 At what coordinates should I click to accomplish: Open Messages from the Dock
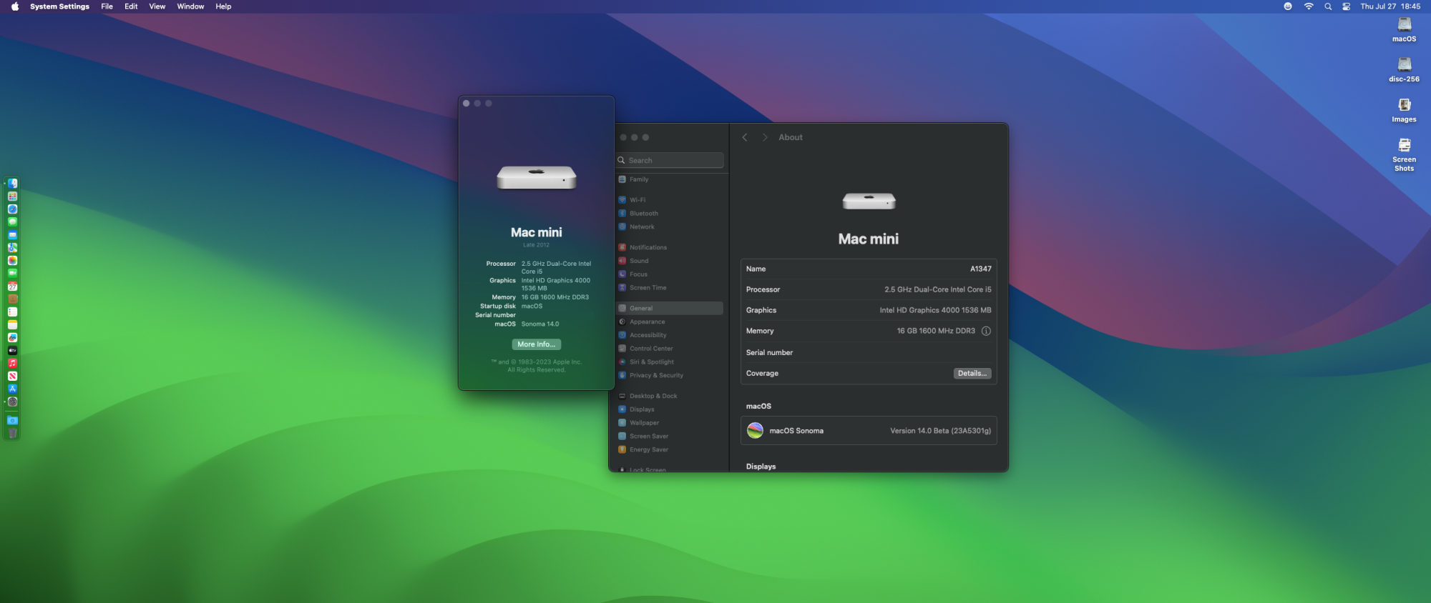[x=12, y=222]
